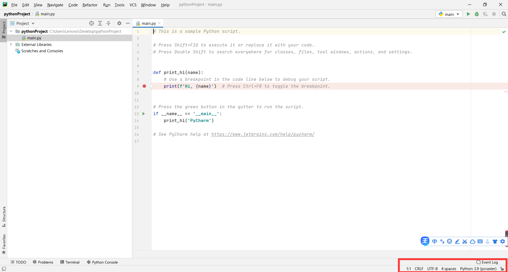508x272 pixels.
Task: Toggle IME punctuation mode icon
Action: [x=442, y=241]
